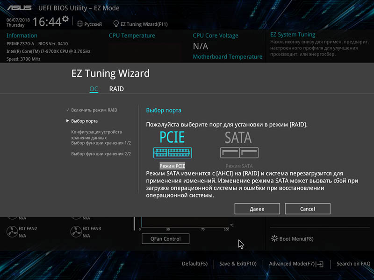Switch to the RAID tab
The image size is (374, 280).
click(116, 89)
